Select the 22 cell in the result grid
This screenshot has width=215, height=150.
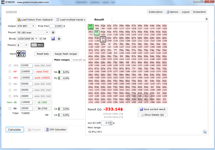164,101
